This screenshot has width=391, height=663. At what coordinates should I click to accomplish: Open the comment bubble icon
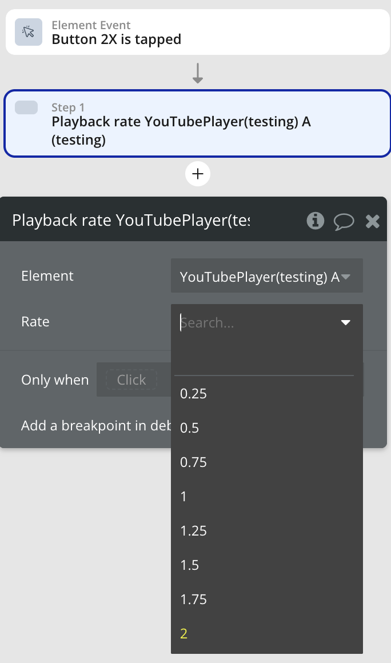click(x=344, y=221)
